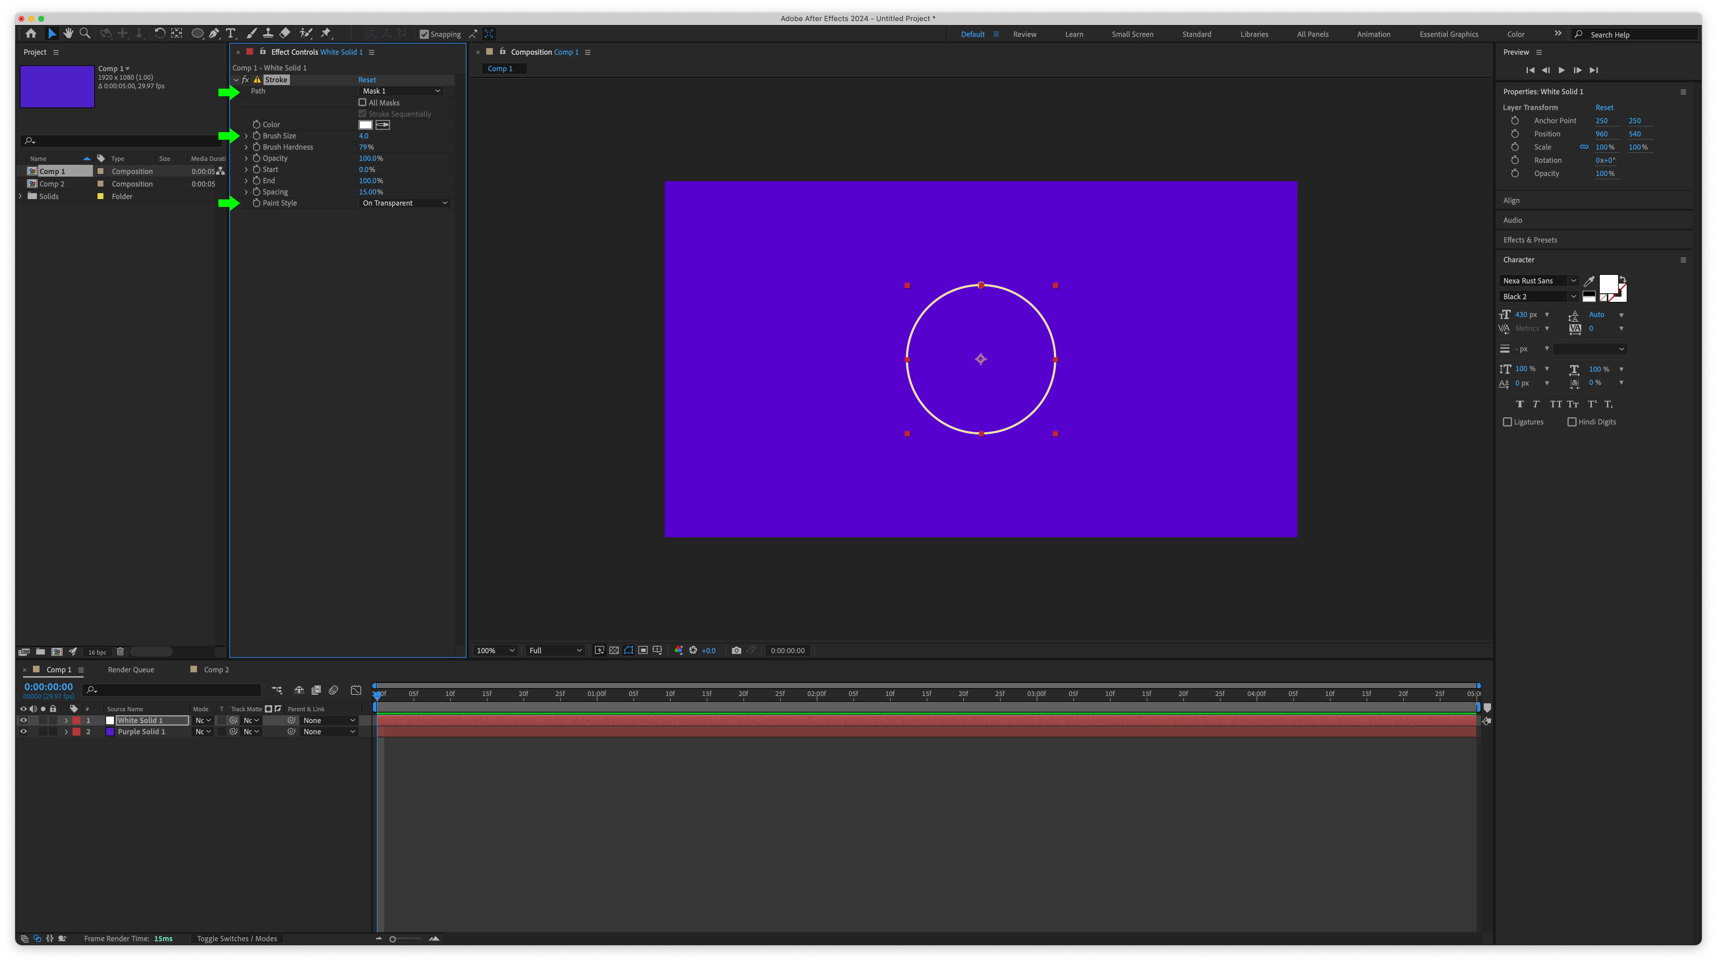Expand the Solids folder

pos(20,196)
